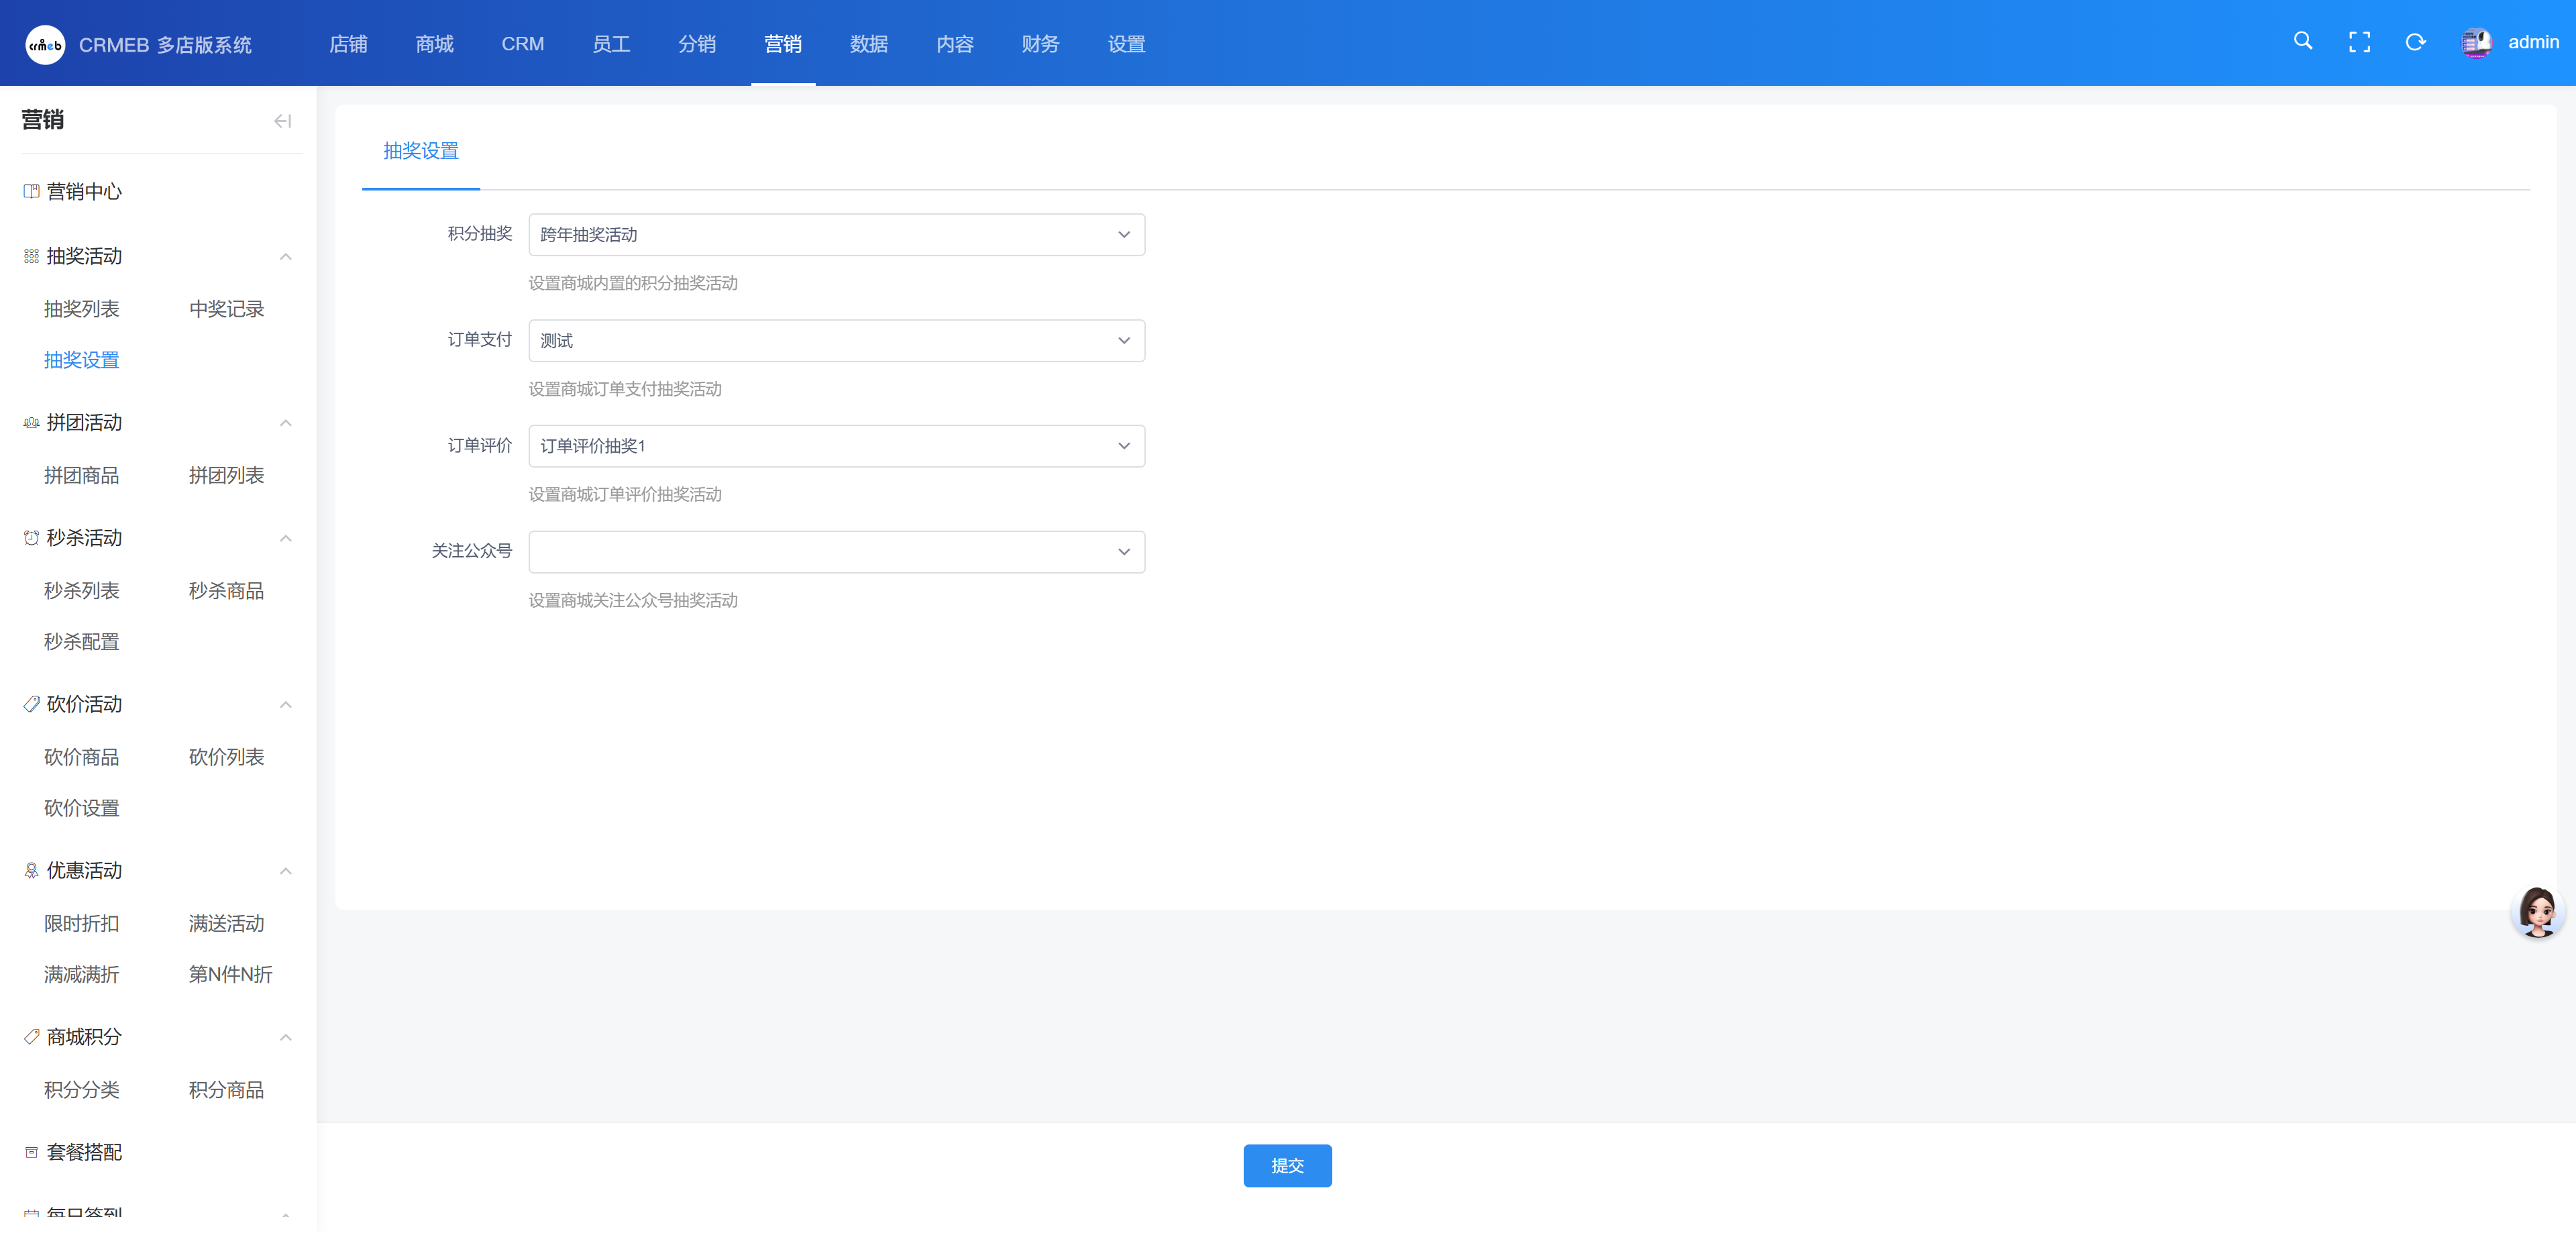Click the CRMEB logo icon
Screen dimensions: 2576x1233
tap(45, 44)
